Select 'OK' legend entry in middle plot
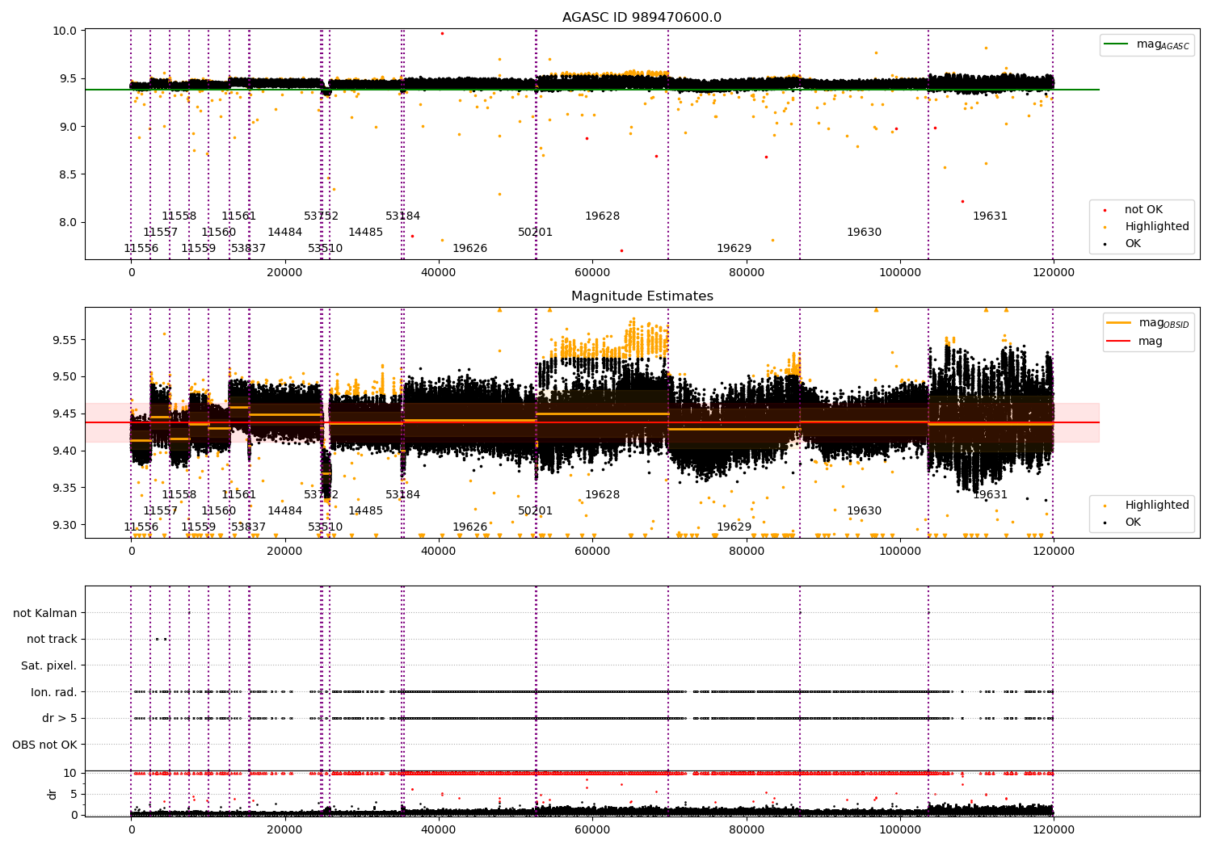Image resolution: width=1212 pixels, height=848 pixels. click(x=1133, y=523)
